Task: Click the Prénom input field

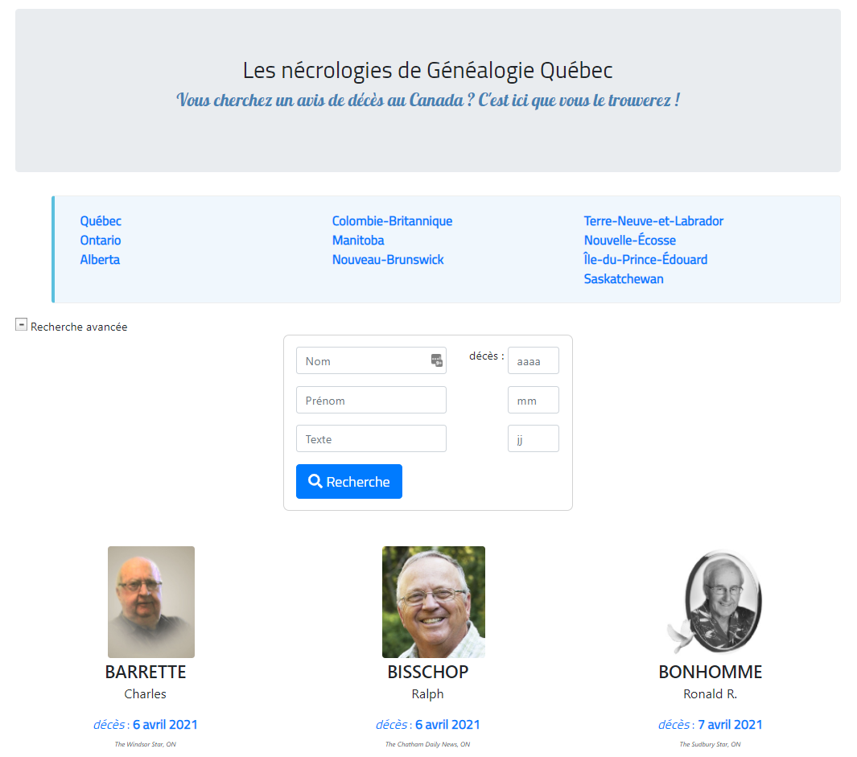Action: tap(371, 400)
